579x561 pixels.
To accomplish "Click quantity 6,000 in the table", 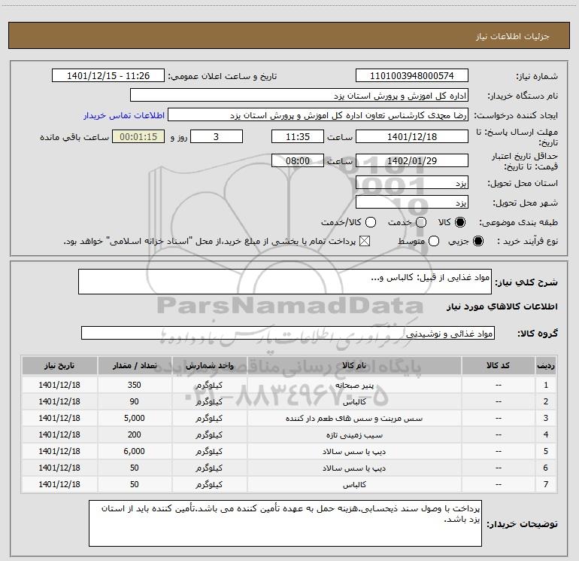I will (x=135, y=451).
